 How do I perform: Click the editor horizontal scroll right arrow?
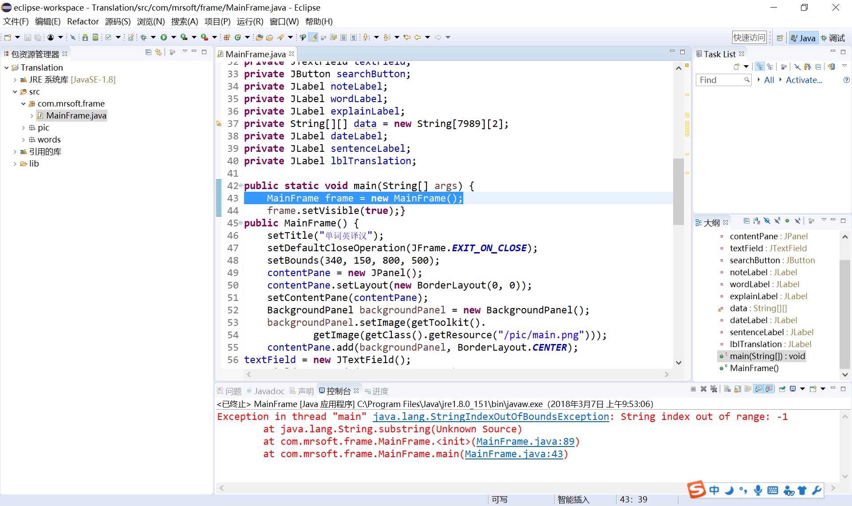click(x=667, y=375)
